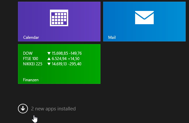This screenshot has width=189, height=123.
Task: Click the DOW down-triangle indicator
Action: [x=49, y=53]
